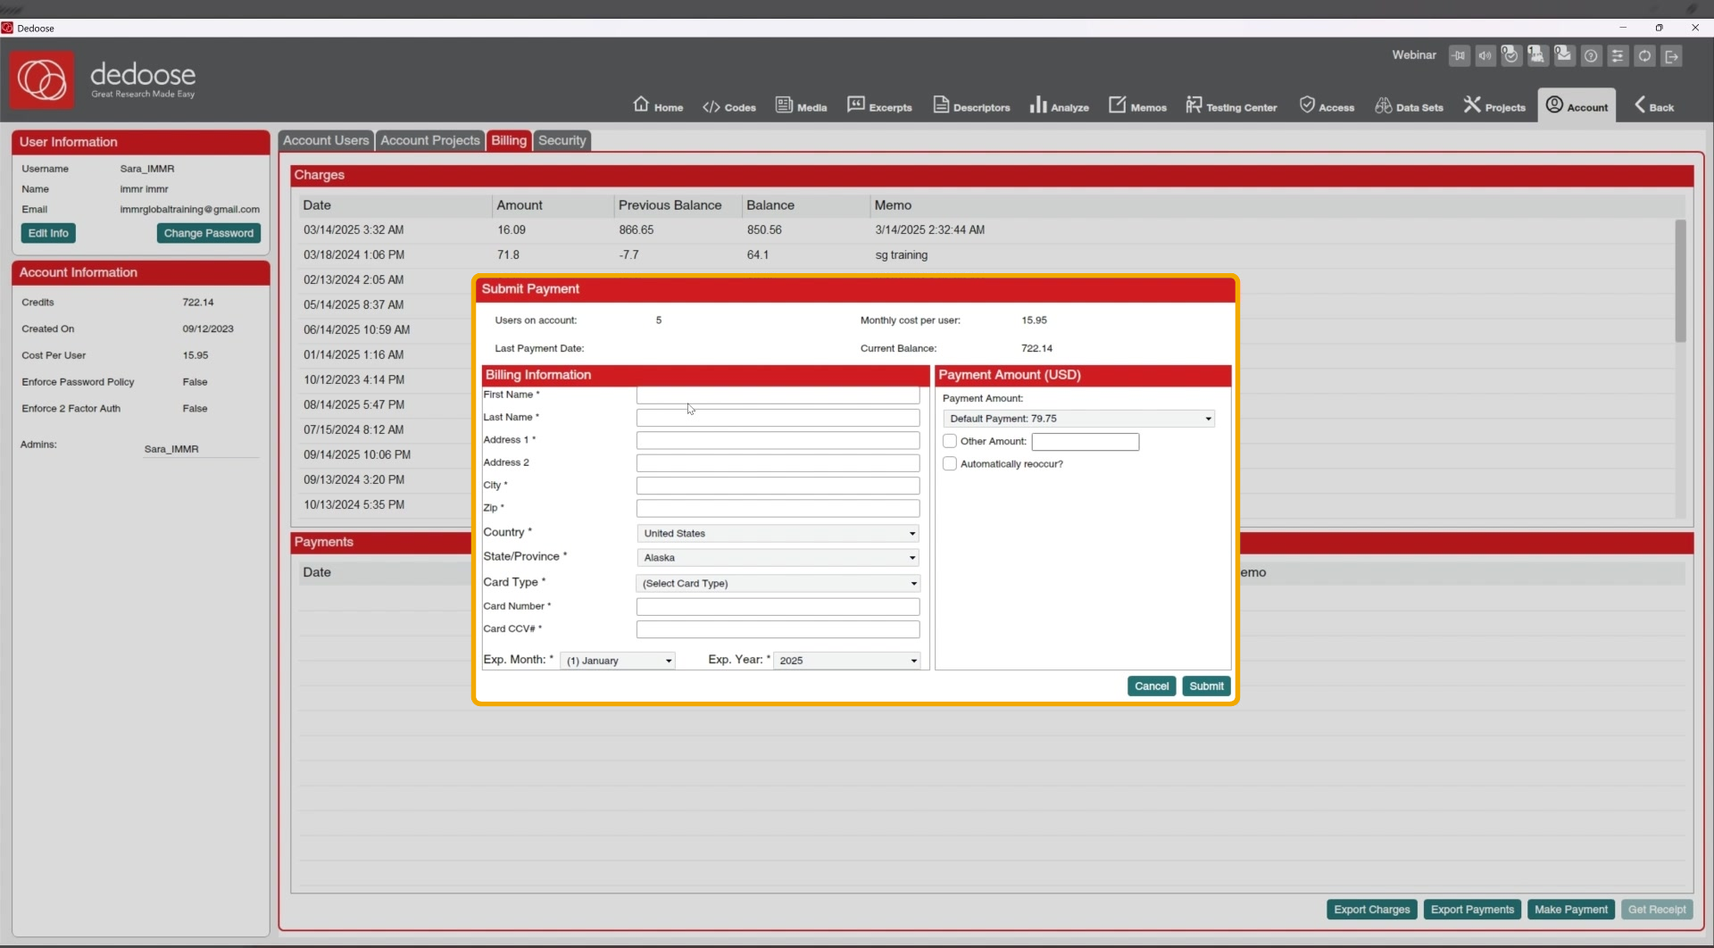Screen dimensions: 1714x948
Task: Click the logout exit icon
Action: click(x=1671, y=55)
